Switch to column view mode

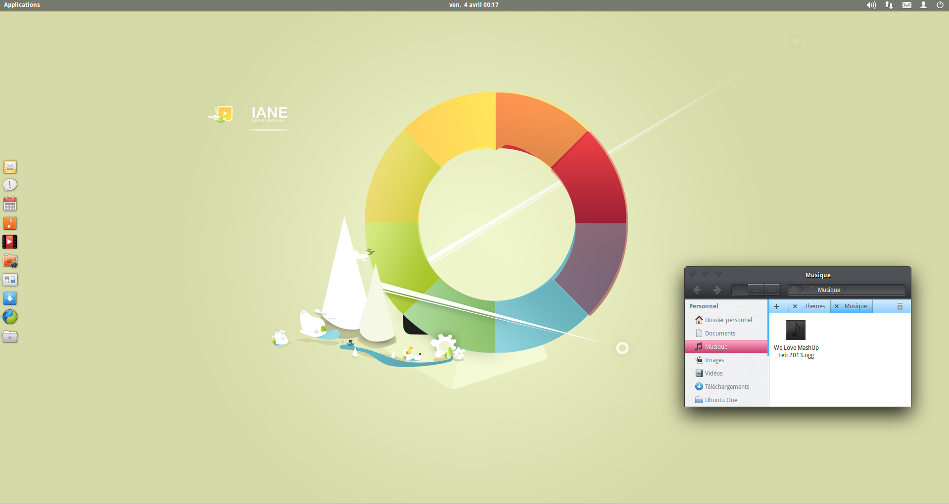[772, 290]
